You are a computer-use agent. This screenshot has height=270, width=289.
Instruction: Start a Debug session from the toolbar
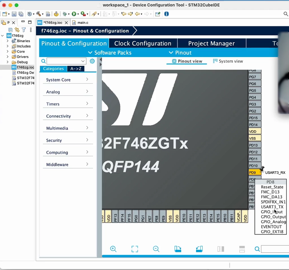click(65, 14)
